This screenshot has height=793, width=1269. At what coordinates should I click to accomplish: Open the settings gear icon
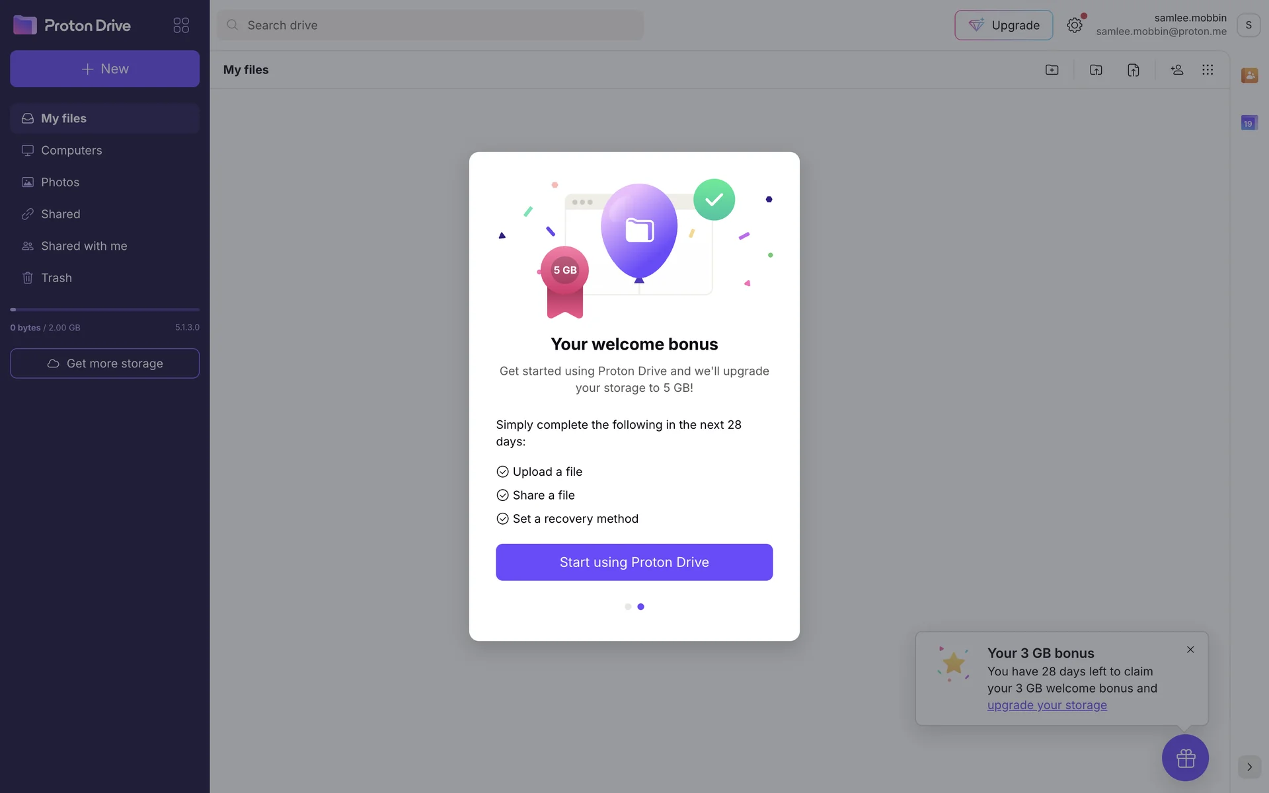click(1074, 25)
